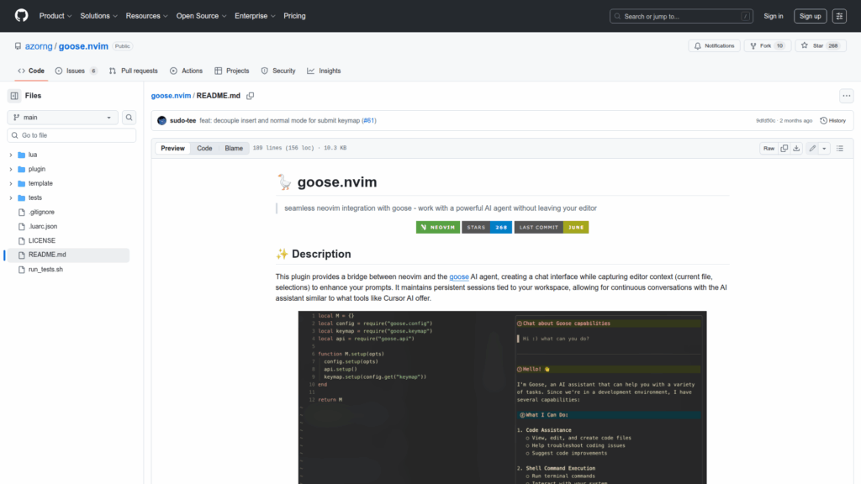This screenshot has width=861, height=484.
Task: Expand the lua folder
Action: (x=11, y=155)
